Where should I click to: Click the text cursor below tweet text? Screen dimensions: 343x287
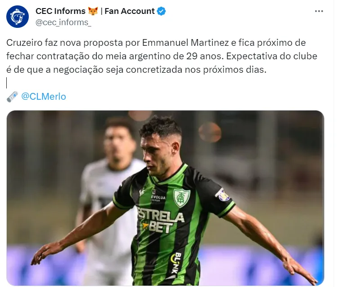pyautogui.click(x=7, y=83)
